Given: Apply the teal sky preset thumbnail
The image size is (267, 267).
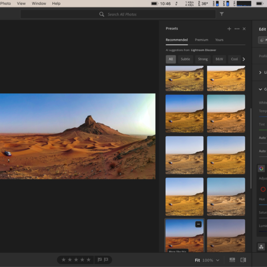Looking at the screenshot, I should pos(226,114).
